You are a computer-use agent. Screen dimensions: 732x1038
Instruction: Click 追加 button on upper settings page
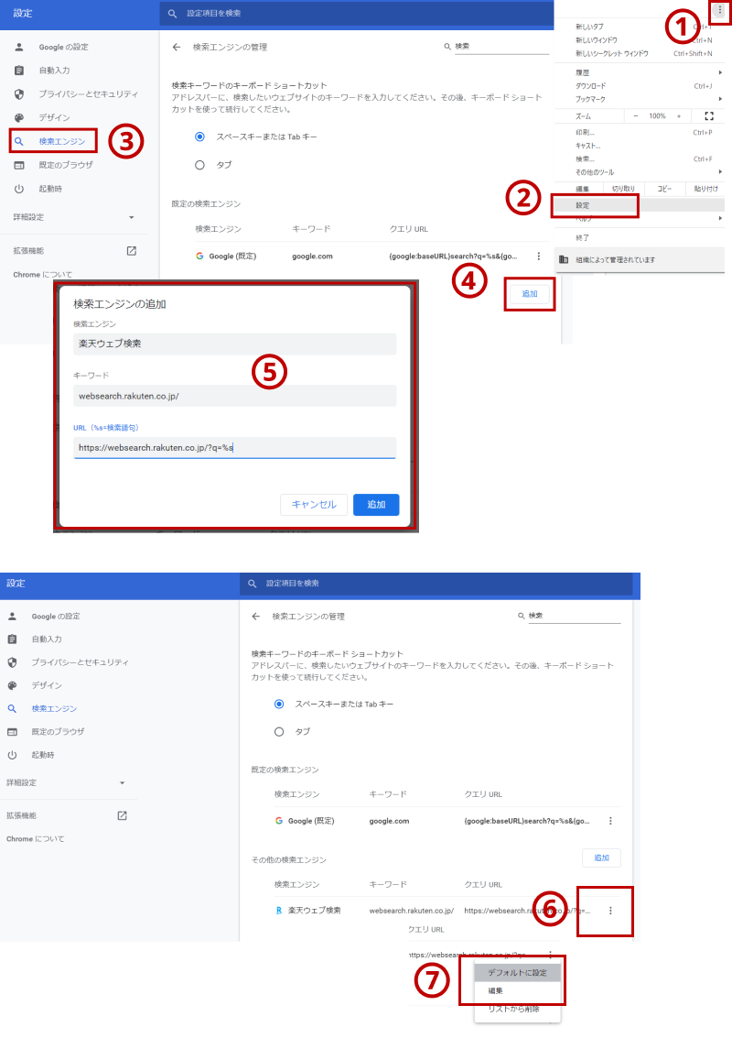530,294
